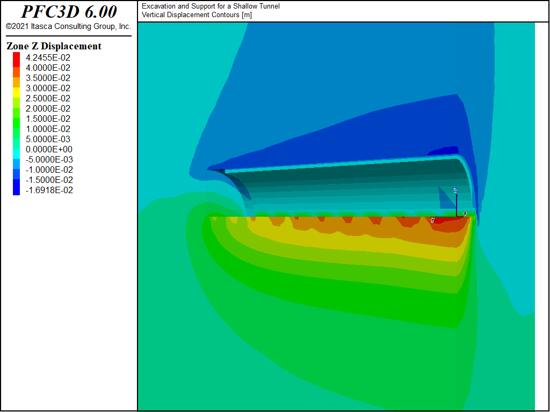
Task: Click legend value 0.0000E+00
Action: [x=49, y=149]
